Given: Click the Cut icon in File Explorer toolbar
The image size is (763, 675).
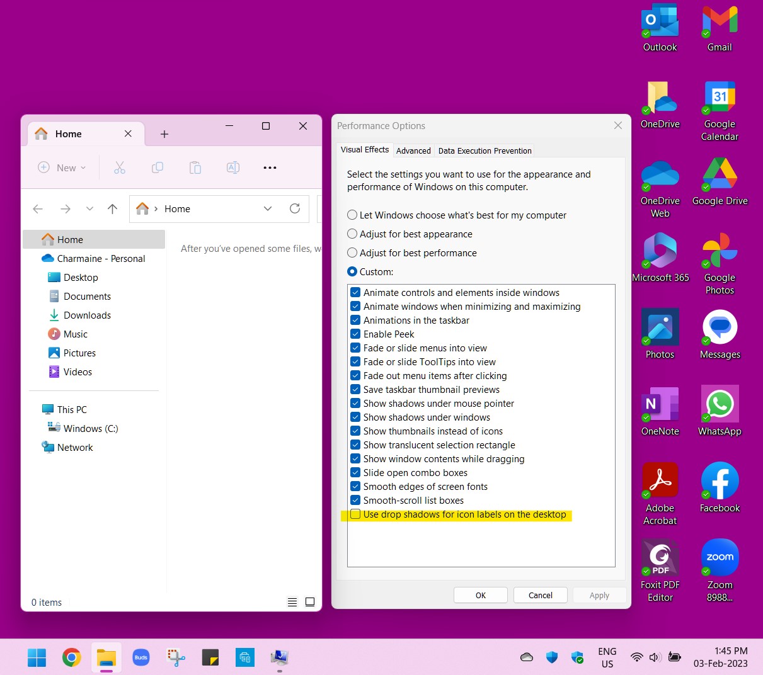Looking at the screenshot, I should pos(120,167).
